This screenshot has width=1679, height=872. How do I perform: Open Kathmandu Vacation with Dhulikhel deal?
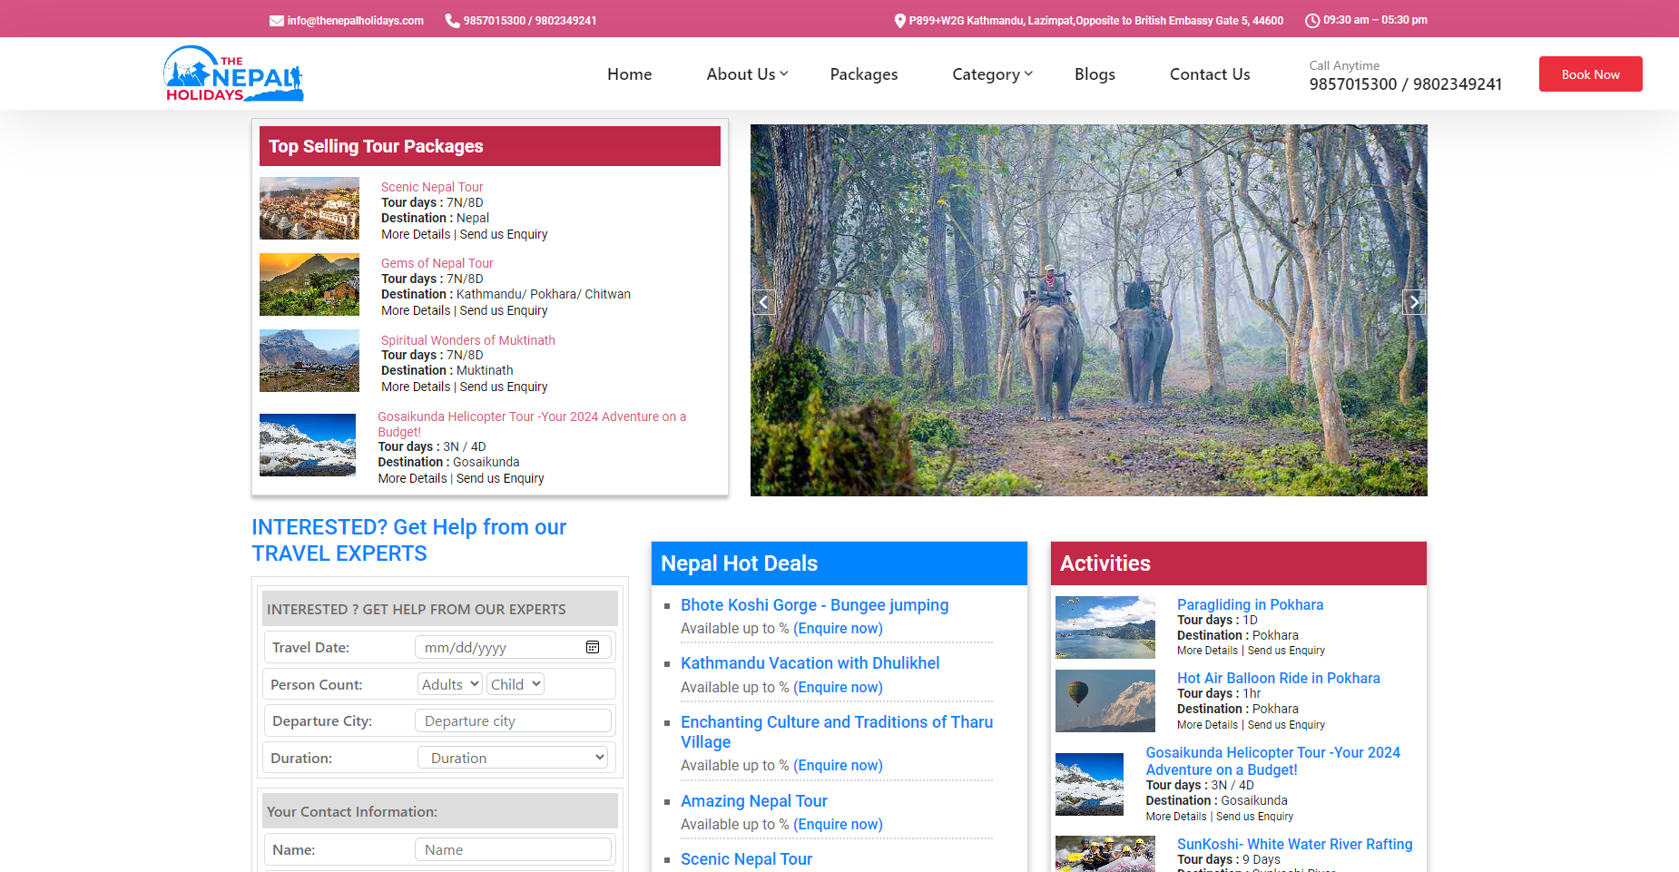(810, 663)
